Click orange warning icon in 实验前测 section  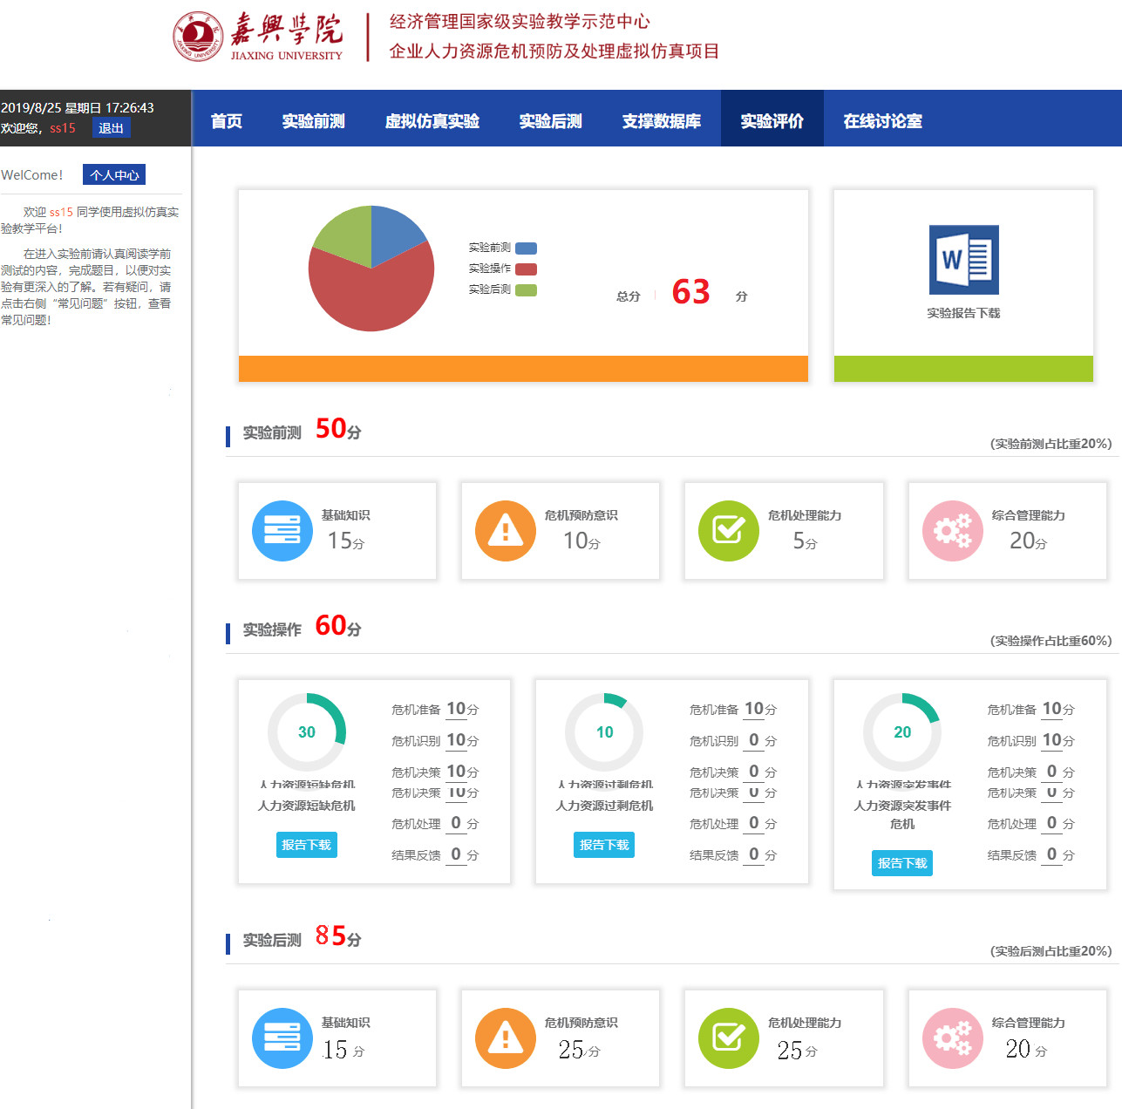click(x=505, y=531)
